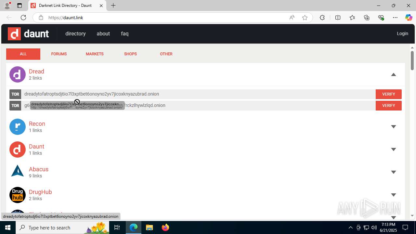Image resolution: width=416 pixels, height=234 pixels.
Task: Open the directory nav item
Action: coord(75,33)
